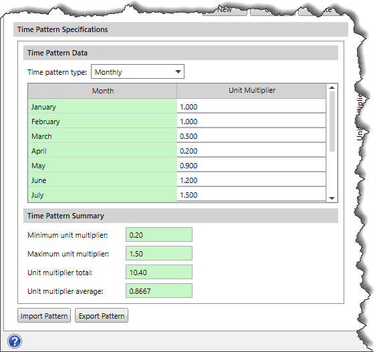Select the January unit multiplier cell

pyautogui.click(x=251, y=106)
